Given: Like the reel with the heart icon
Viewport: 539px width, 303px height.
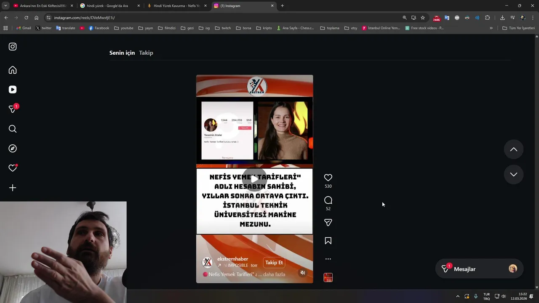Looking at the screenshot, I should [328, 178].
